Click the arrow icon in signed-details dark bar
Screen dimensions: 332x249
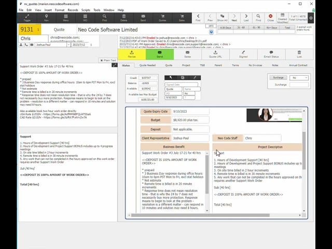171,78
